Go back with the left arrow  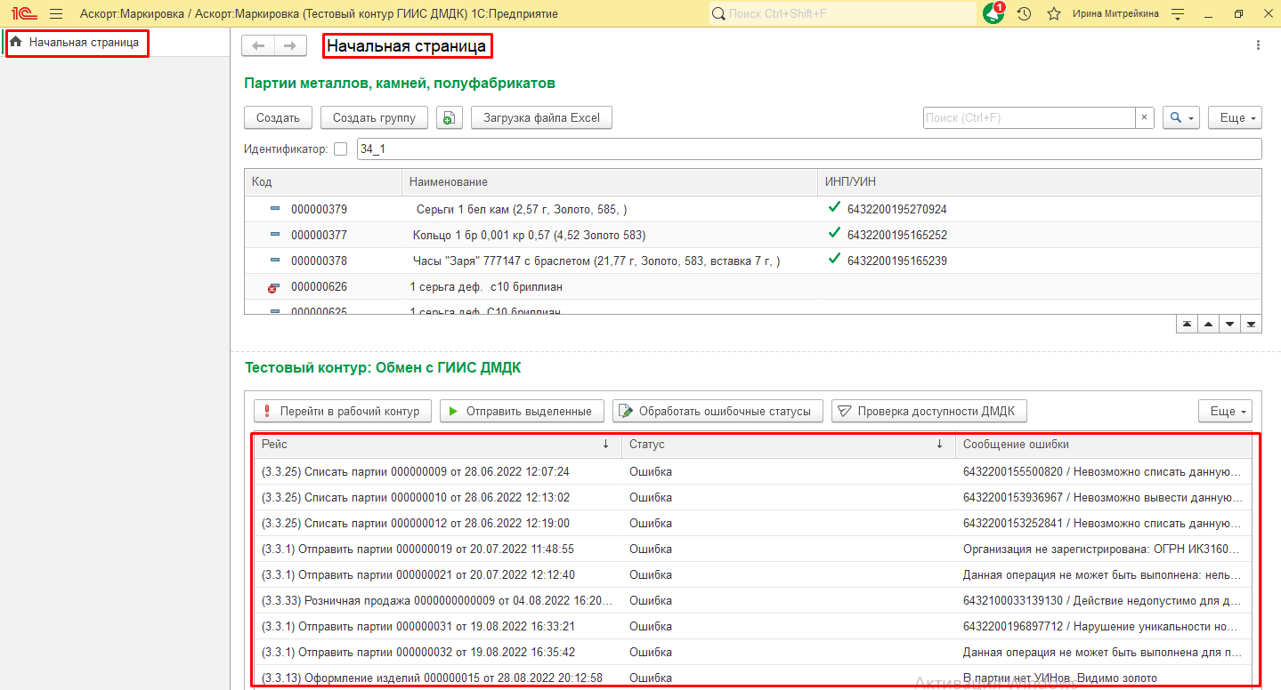pos(258,45)
